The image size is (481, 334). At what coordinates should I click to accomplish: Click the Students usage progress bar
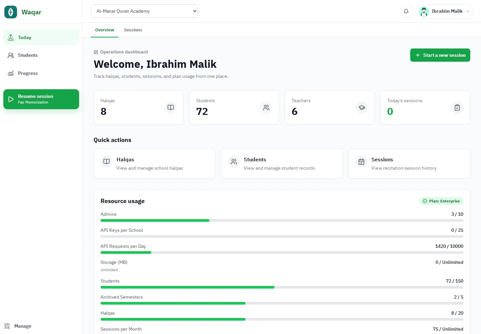pyautogui.click(x=282, y=287)
